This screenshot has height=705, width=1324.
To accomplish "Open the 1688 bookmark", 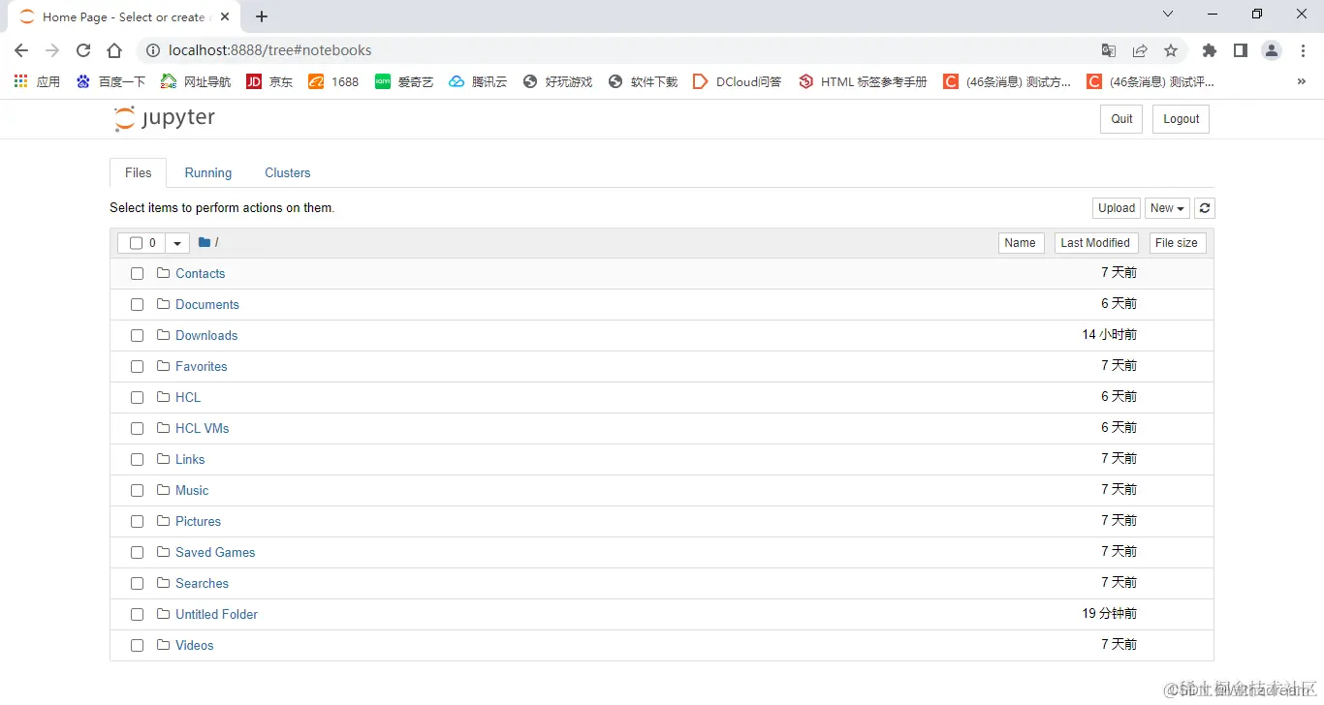I will [333, 82].
